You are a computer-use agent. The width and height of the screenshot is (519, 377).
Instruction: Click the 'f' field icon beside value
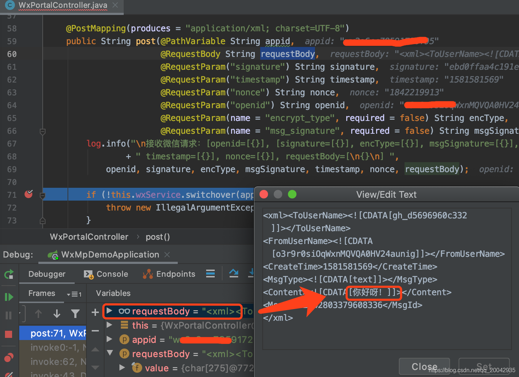click(137, 367)
